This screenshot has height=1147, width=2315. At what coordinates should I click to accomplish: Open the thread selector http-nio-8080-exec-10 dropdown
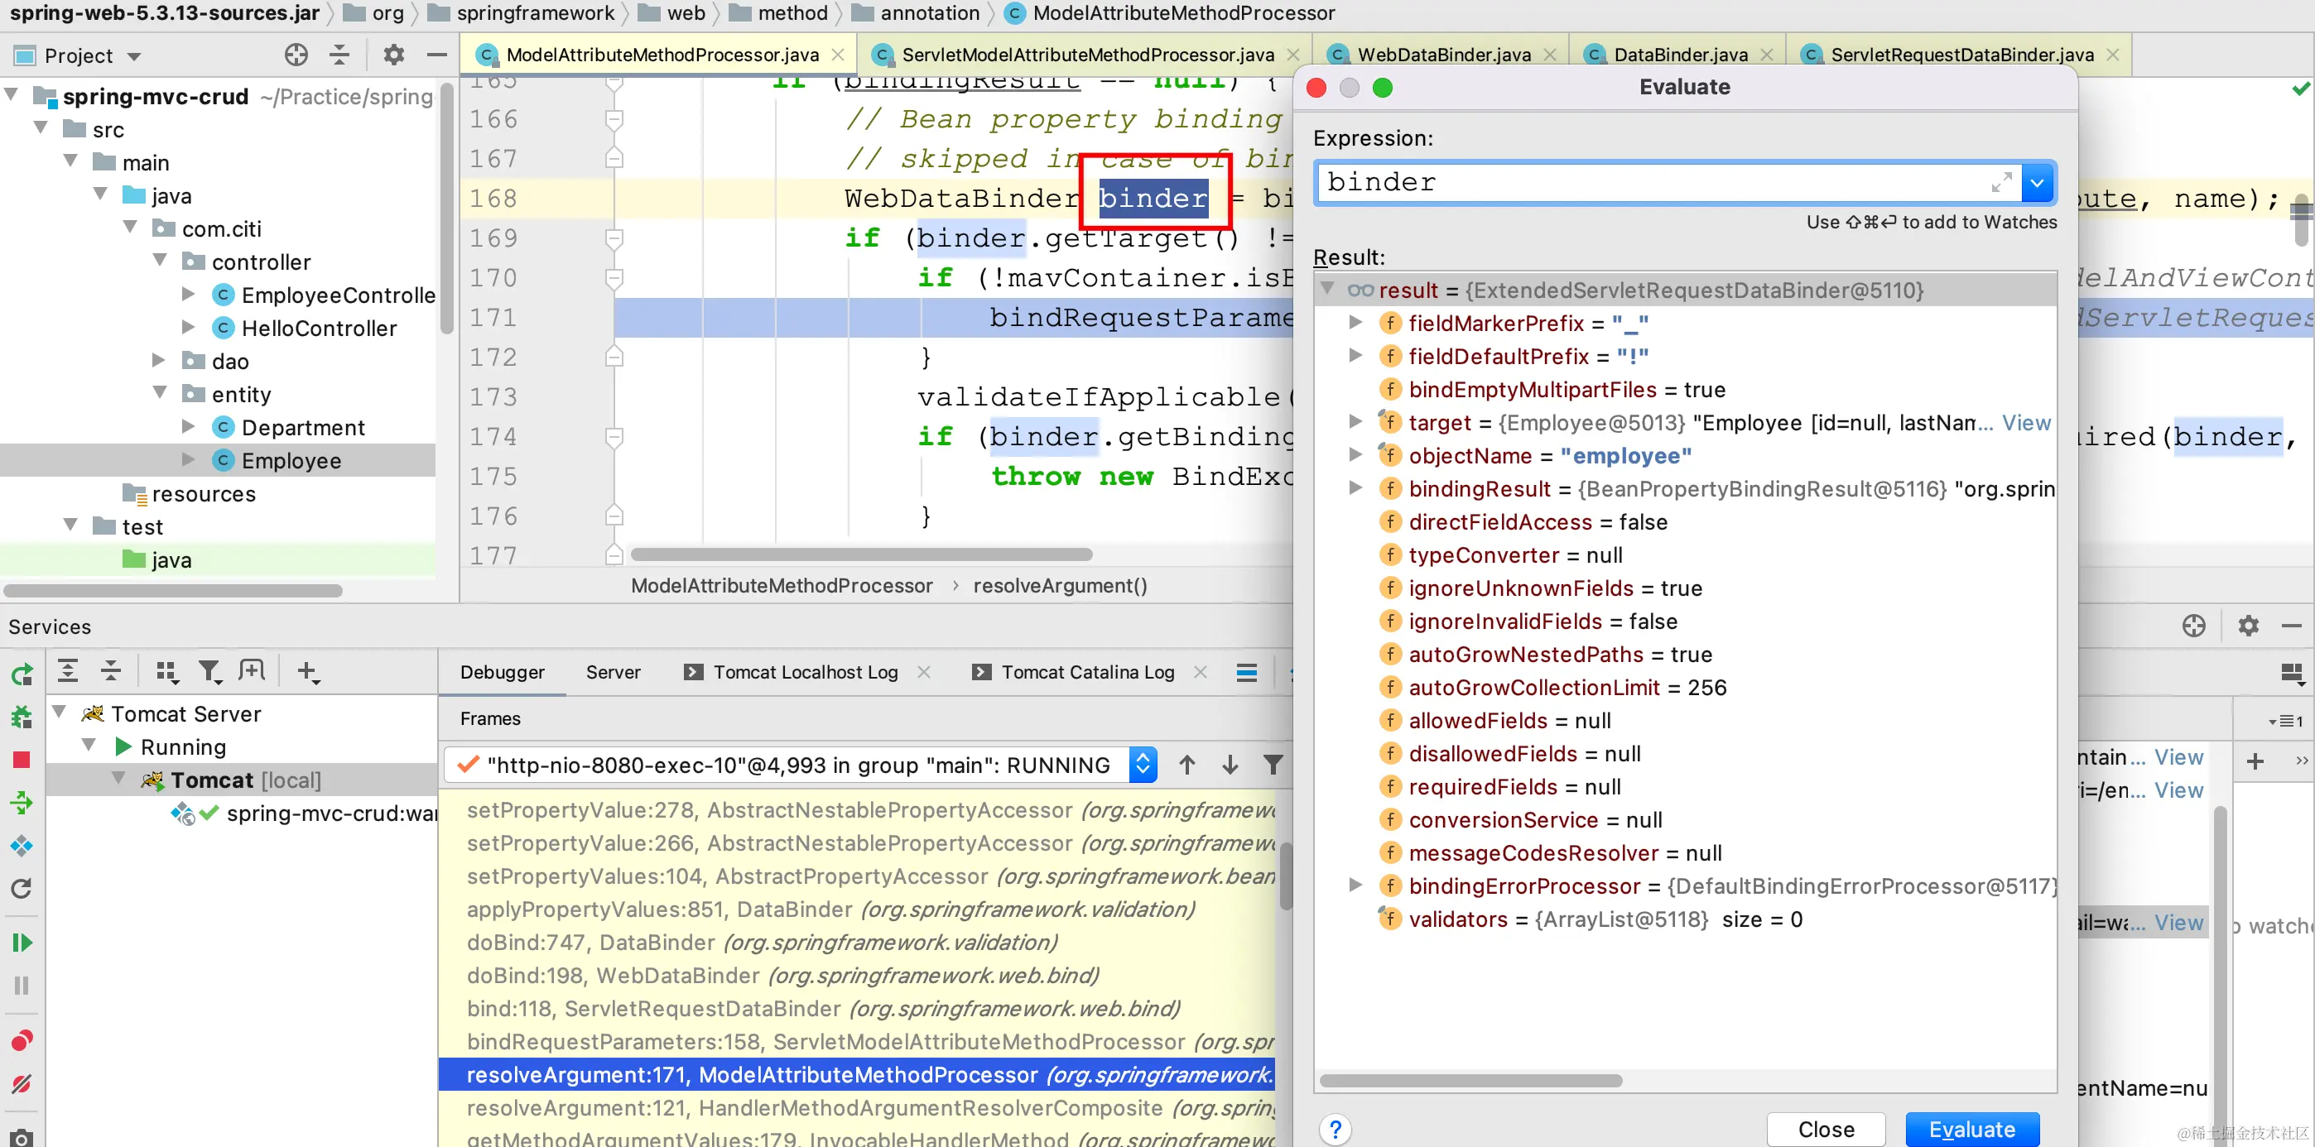point(1143,765)
